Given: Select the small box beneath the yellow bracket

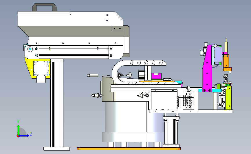Looking at the screenshot, I should (x=41, y=79).
